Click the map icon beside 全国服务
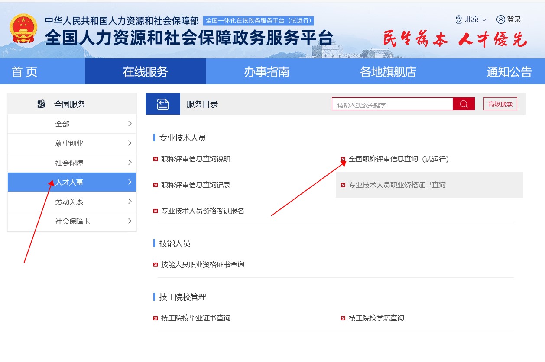Image resolution: width=545 pixels, height=362 pixels. point(42,104)
